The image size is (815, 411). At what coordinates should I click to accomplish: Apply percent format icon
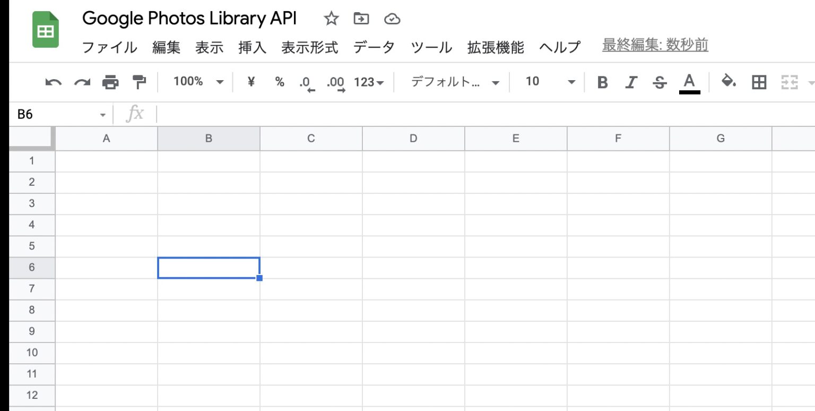point(279,82)
